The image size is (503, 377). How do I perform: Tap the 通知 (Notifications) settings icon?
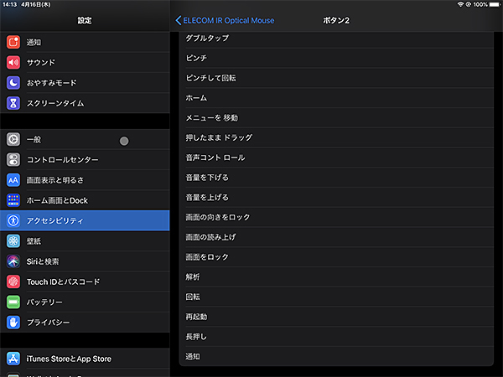(13, 42)
